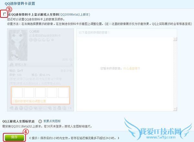The height and width of the screenshot is (142, 194).
Task: Open the 什么是徽章? link
Action: (x=132, y=68)
